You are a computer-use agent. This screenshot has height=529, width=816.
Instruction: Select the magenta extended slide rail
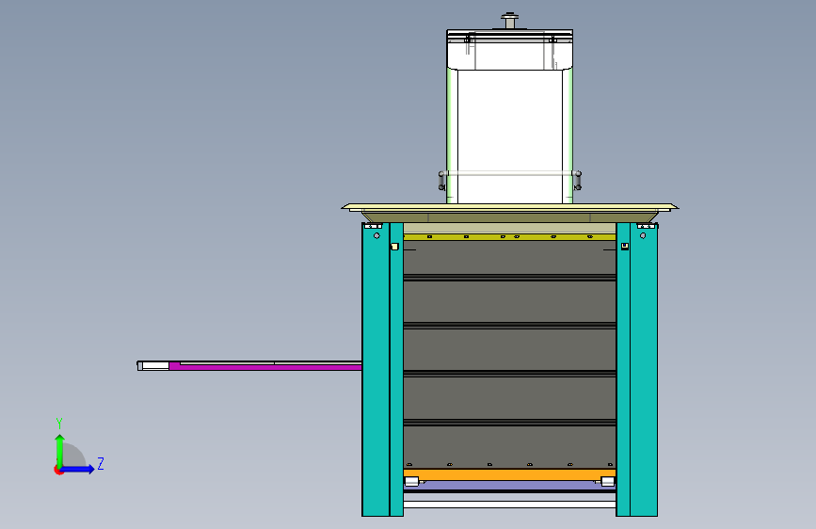[x=265, y=367]
